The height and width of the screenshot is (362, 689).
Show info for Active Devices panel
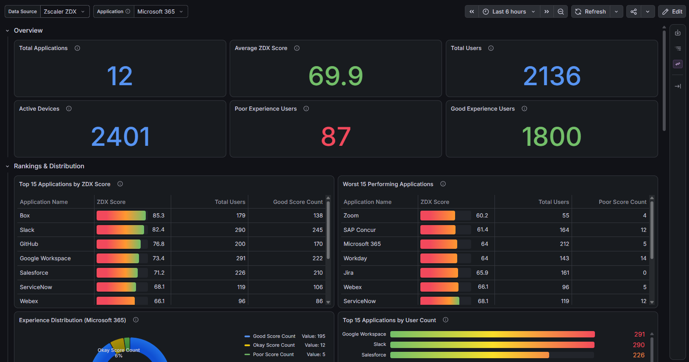[x=69, y=109]
